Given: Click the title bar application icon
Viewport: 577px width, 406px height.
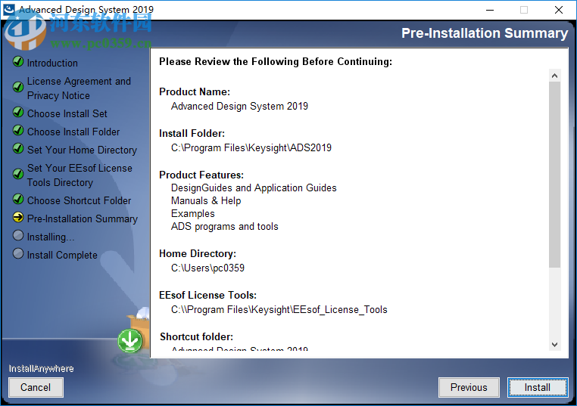Looking at the screenshot, I should (x=8, y=10).
